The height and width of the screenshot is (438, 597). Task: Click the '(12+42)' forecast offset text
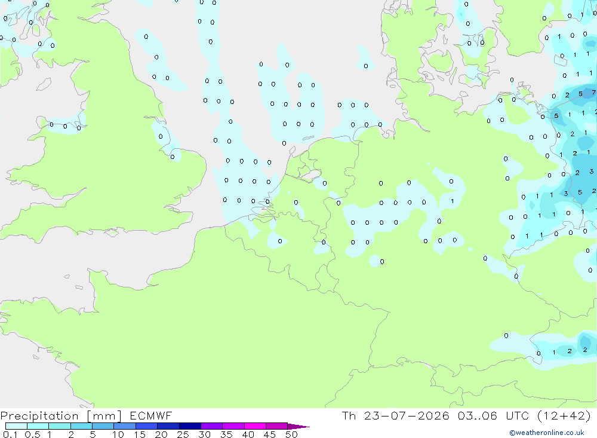[564, 416]
